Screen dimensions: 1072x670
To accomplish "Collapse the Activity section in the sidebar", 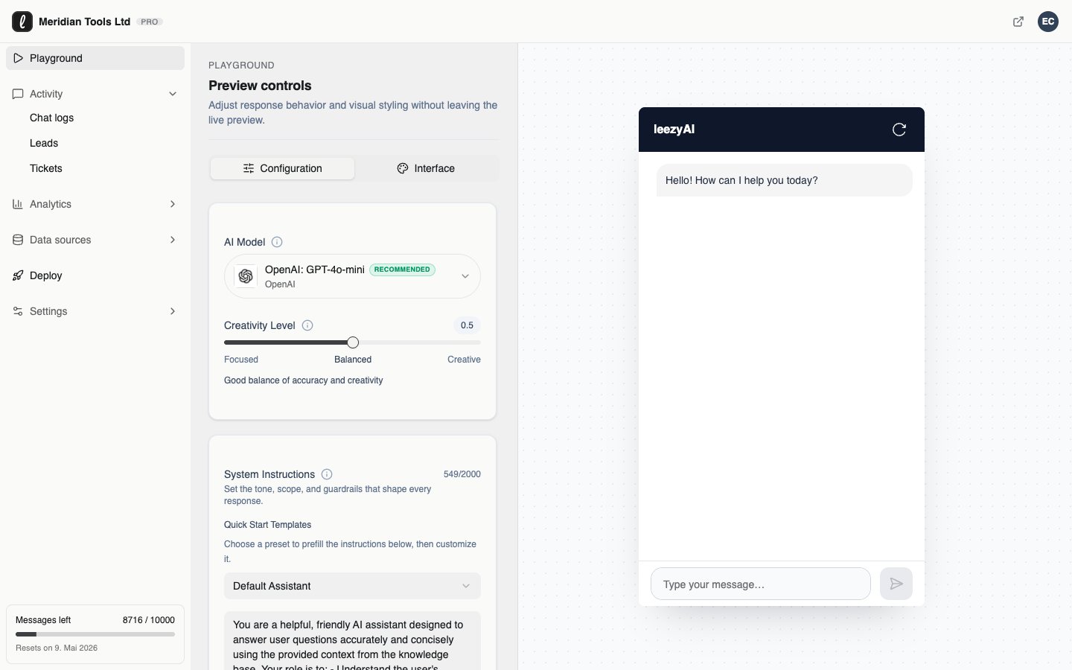I will [x=173, y=94].
